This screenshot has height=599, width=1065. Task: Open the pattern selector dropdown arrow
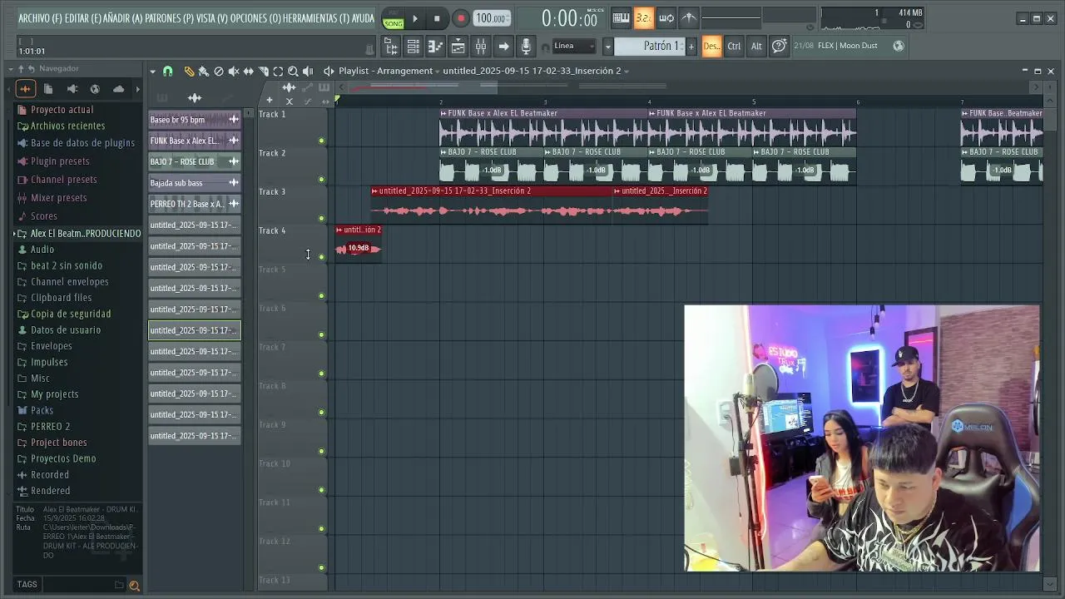[x=607, y=47]
